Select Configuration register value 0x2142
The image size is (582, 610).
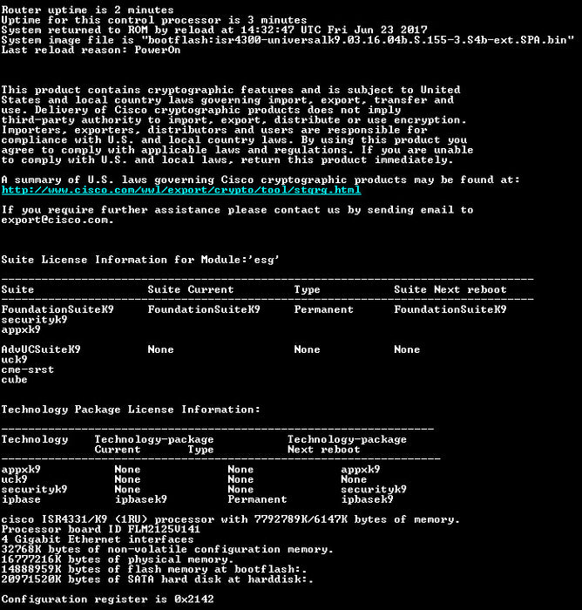coord(193,600)
